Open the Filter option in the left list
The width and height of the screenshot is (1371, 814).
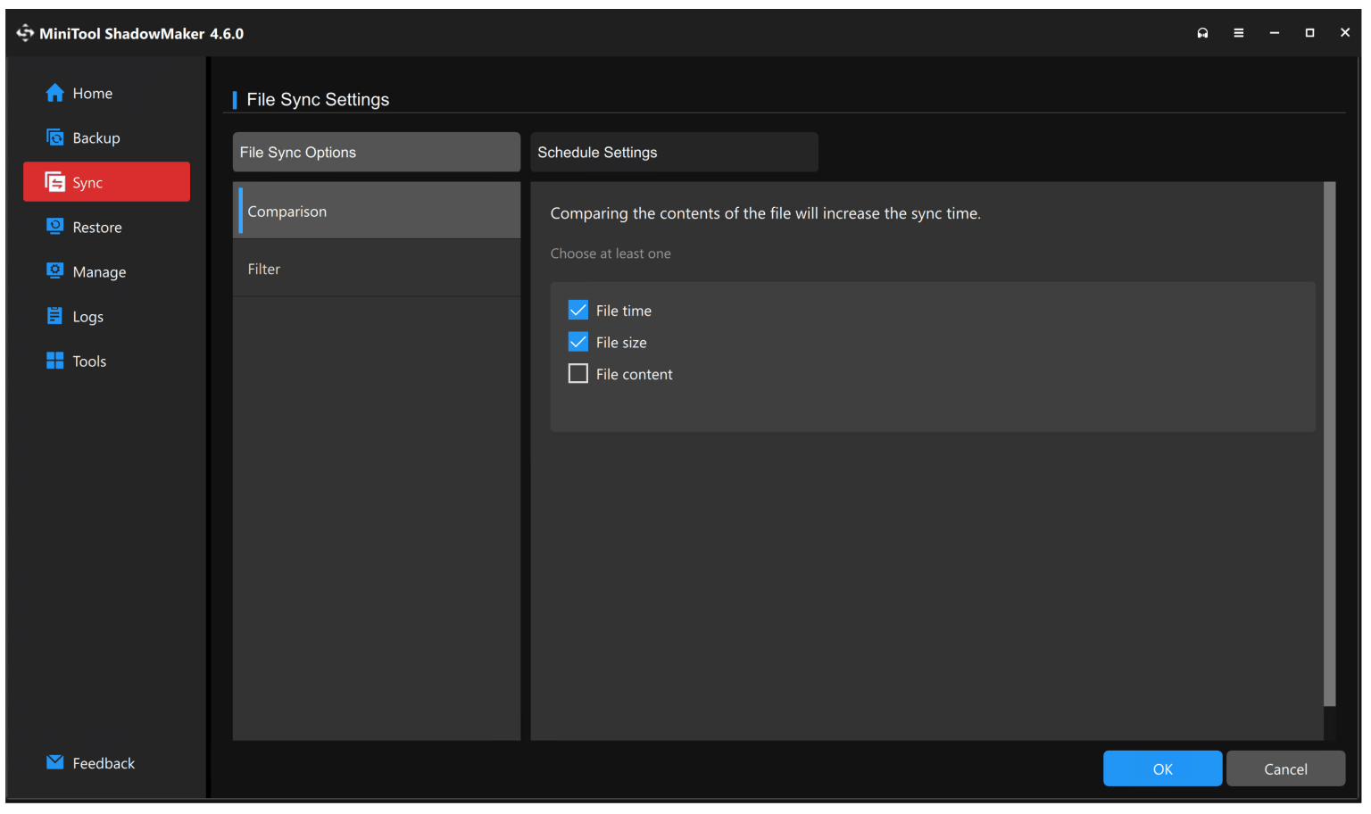click(376, 269)
